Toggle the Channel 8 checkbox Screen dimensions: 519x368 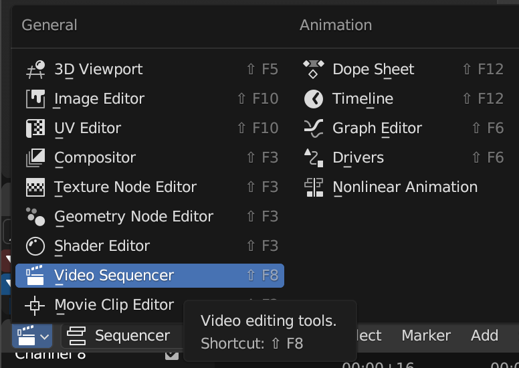point(172,355)
